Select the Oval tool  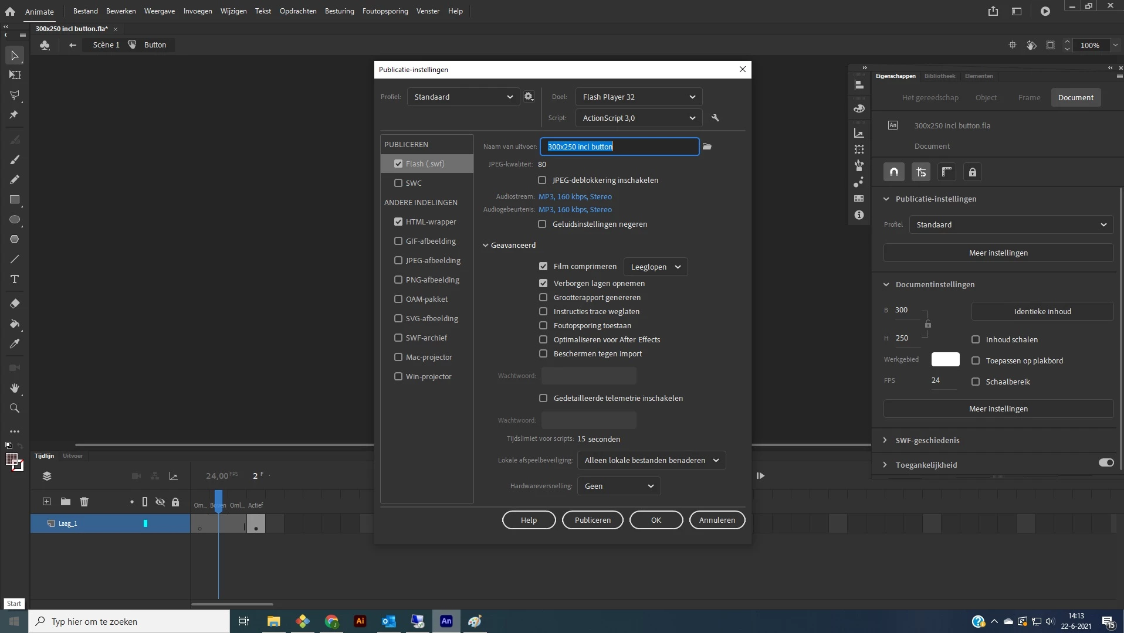click(15, 220)
